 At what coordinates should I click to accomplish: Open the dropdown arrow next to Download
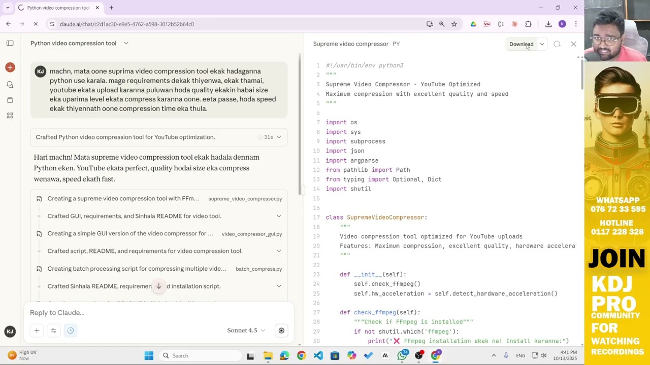click(x=542, y=44)
